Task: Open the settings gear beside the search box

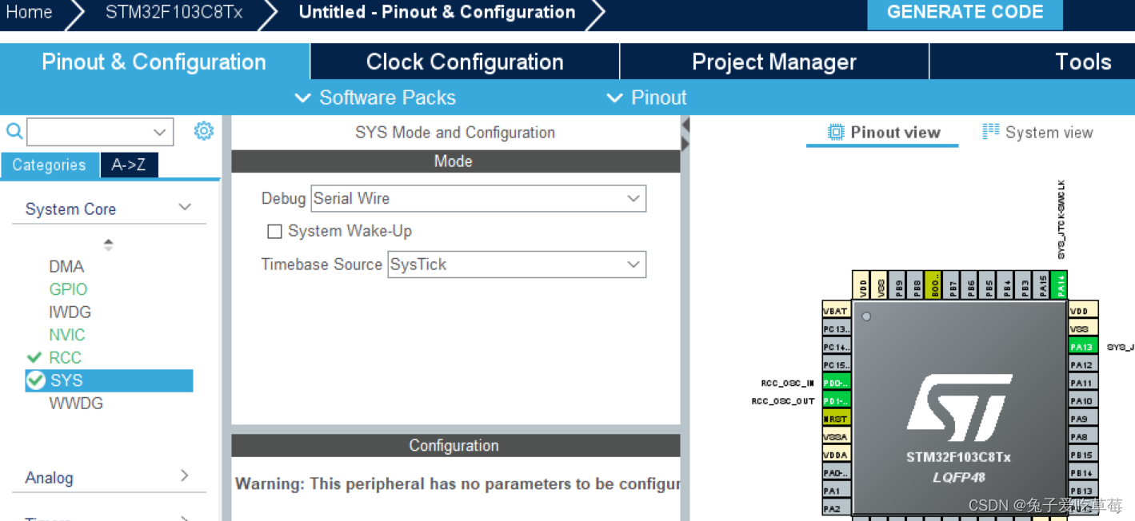Action: 204,131
